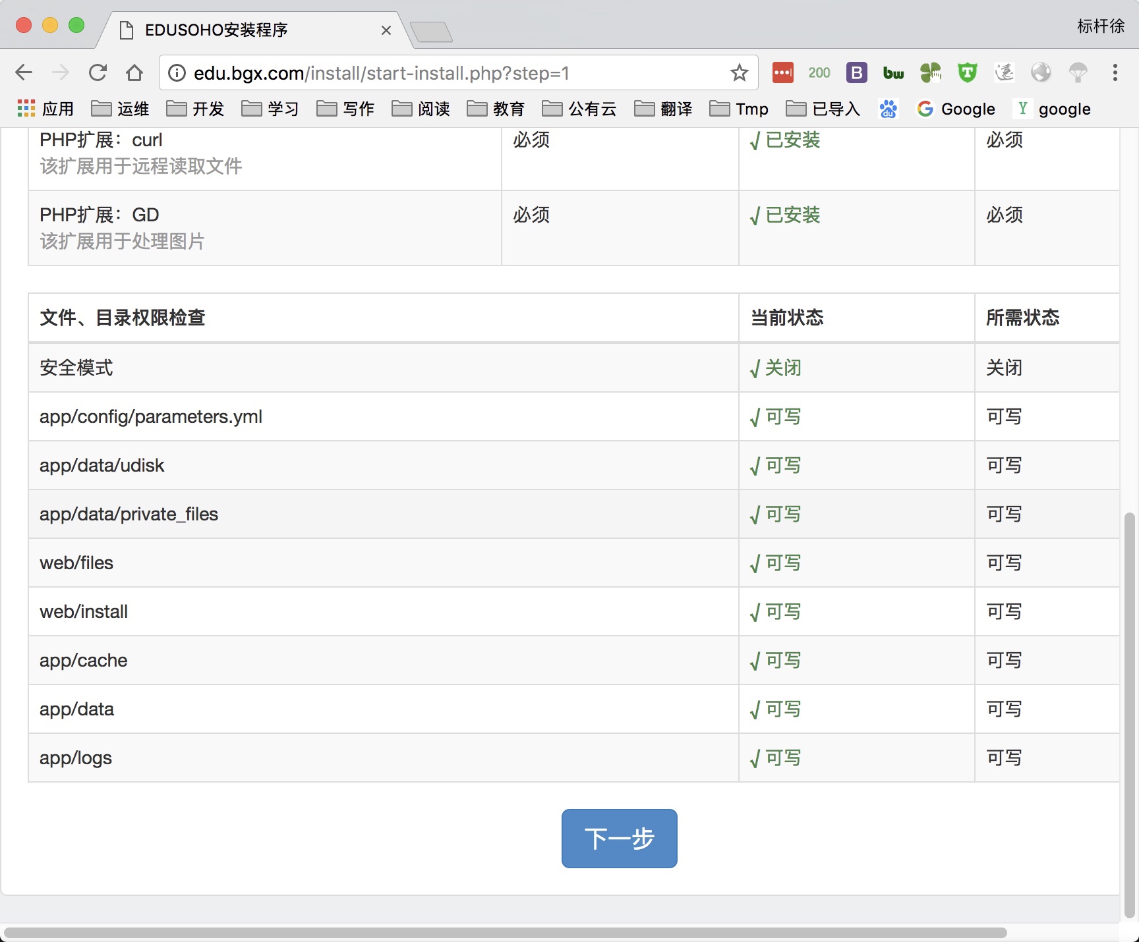Expand the 开发 bookmark folder
Viewport: 1139px width, 942px height.
pos(195,109)
